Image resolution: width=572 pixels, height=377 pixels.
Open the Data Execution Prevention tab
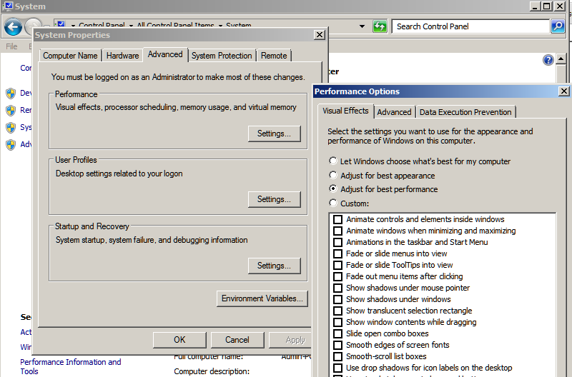tap(465, 112)
